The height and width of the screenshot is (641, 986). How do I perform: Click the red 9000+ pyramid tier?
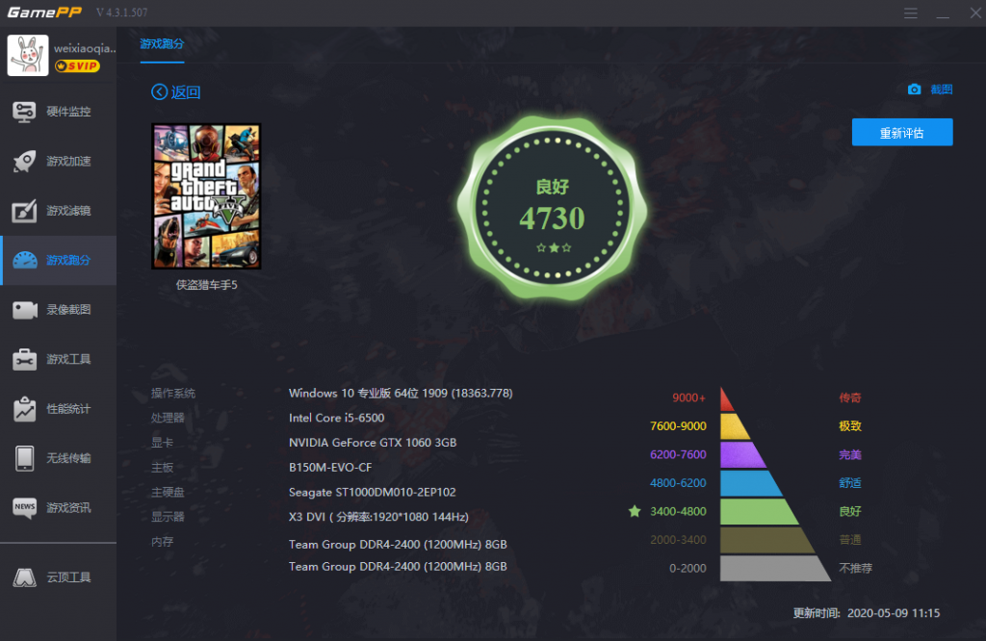(726, 399)
